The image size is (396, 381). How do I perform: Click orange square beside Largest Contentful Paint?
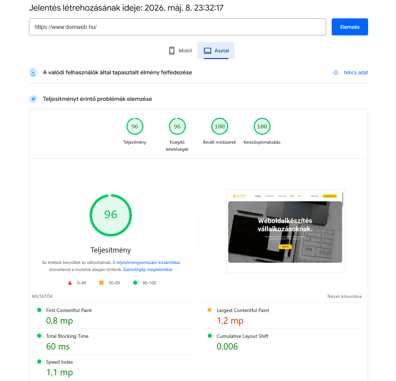(x=209, y=310)
